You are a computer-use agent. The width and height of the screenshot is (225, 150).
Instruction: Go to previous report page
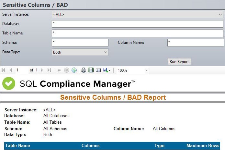coord(10,70)
